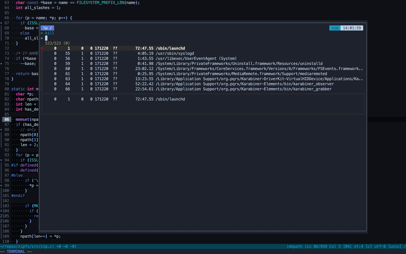This screenshot has height=254, width=406.
Task: Click the for loop on line 66
Action: (x=44, y=18)
